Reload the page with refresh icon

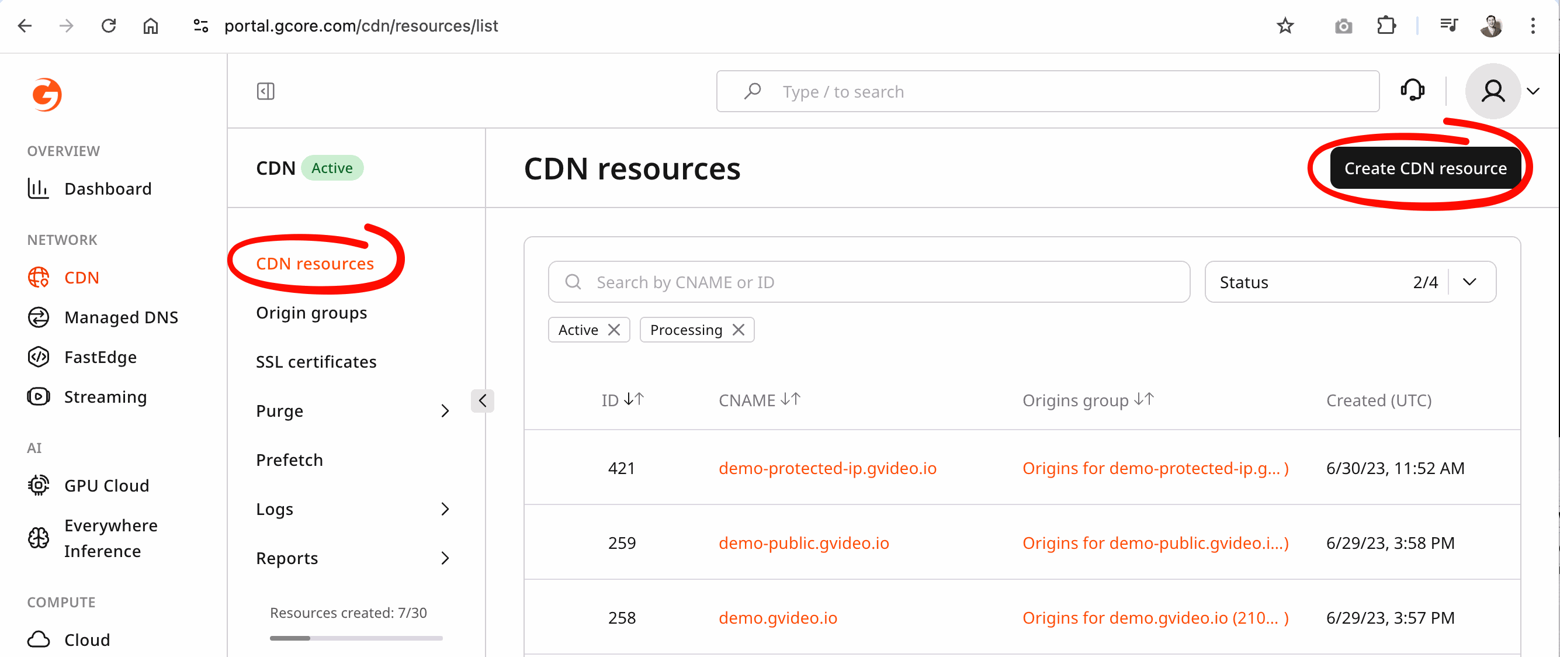(109, 26)
